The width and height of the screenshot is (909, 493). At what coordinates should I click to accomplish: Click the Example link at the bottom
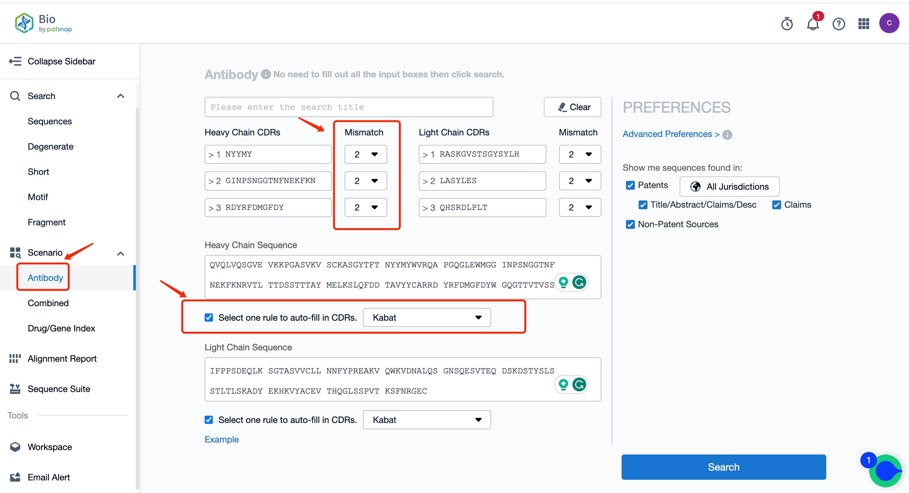coord(222,440)
